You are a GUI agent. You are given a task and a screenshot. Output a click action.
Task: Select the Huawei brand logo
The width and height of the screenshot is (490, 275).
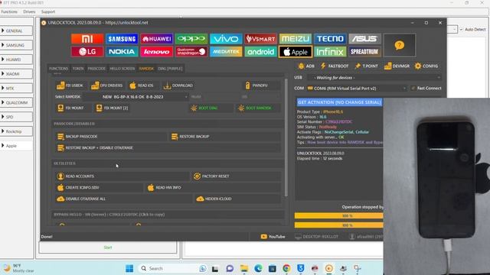tap(156, 39)
